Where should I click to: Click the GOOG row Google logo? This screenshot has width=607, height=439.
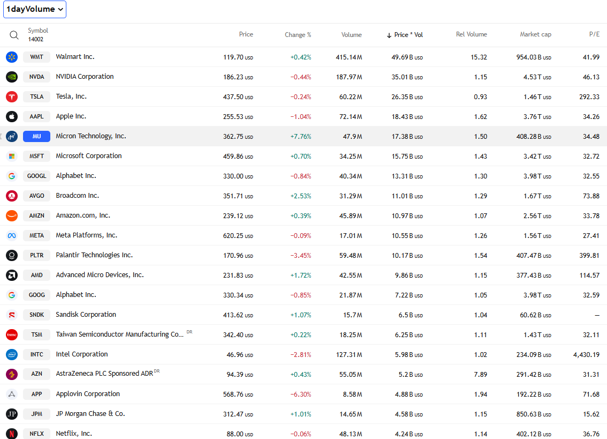(x=12, y=295)
